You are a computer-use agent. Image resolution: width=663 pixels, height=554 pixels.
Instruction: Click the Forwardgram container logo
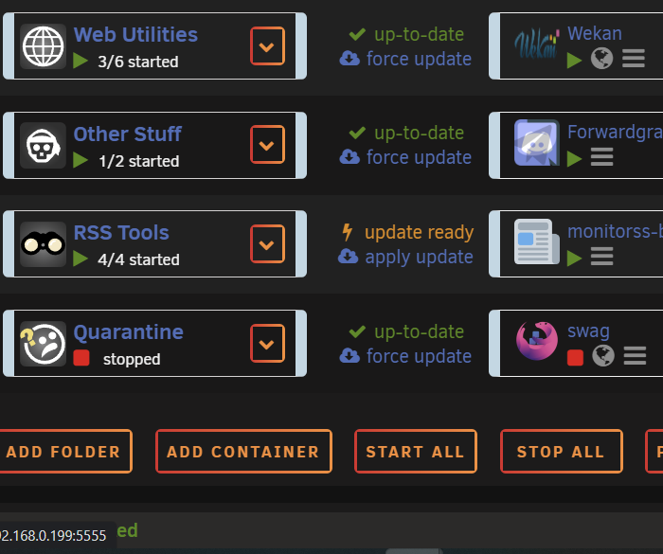(x=537, y=142)
